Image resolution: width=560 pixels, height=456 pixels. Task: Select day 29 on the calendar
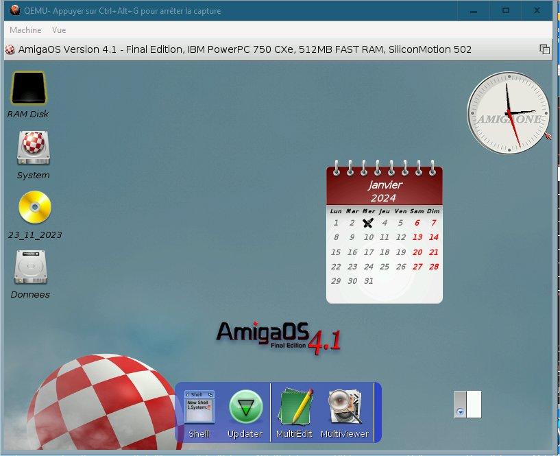[x=336, y=281]
